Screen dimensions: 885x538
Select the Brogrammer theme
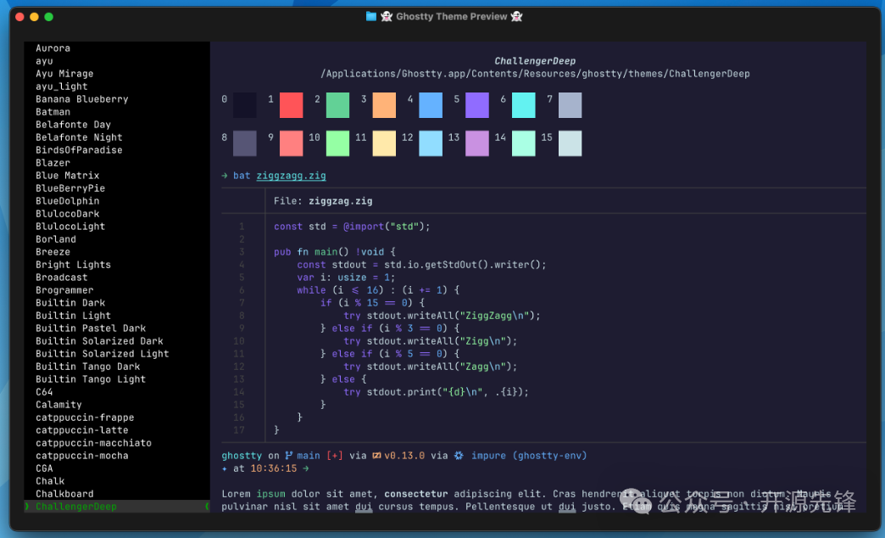click(64, 290)
